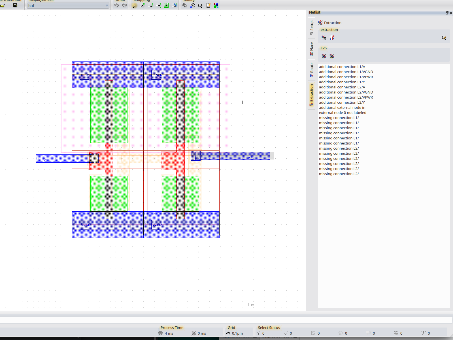Click first icon in the extraction group
Viewport: 453px width, 340px height.
pyautogui.click(x=324, y=38)
